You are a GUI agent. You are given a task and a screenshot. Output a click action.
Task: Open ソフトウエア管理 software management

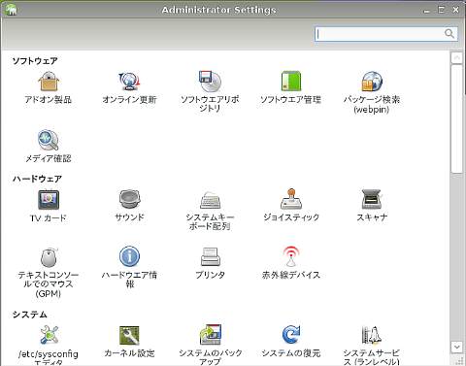(x=290, y=87)
